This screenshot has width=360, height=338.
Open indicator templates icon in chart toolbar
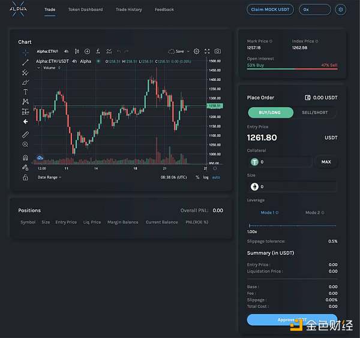[x=109, y=52]
